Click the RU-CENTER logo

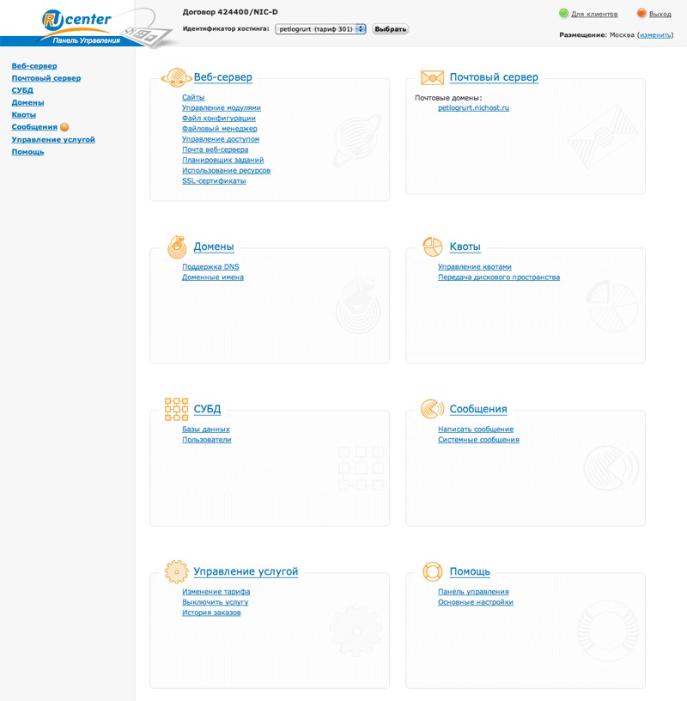[76, 21]
